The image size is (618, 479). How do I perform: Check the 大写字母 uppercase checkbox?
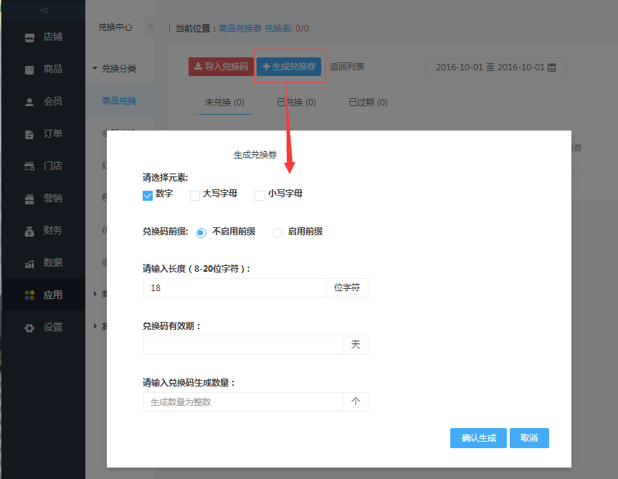(x=195, y=196)
